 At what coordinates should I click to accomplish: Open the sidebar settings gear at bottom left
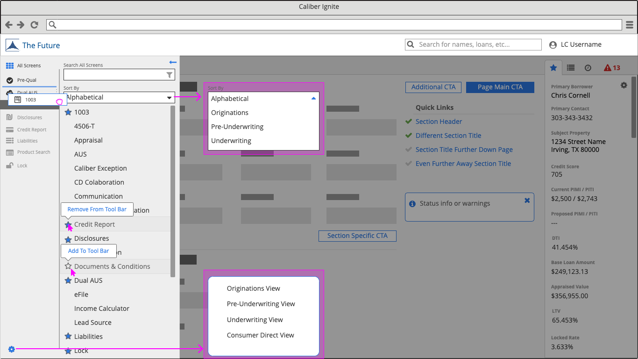(12, 349)
